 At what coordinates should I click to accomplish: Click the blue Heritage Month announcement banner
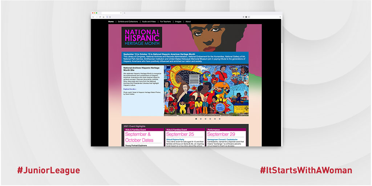coord(185,58)
